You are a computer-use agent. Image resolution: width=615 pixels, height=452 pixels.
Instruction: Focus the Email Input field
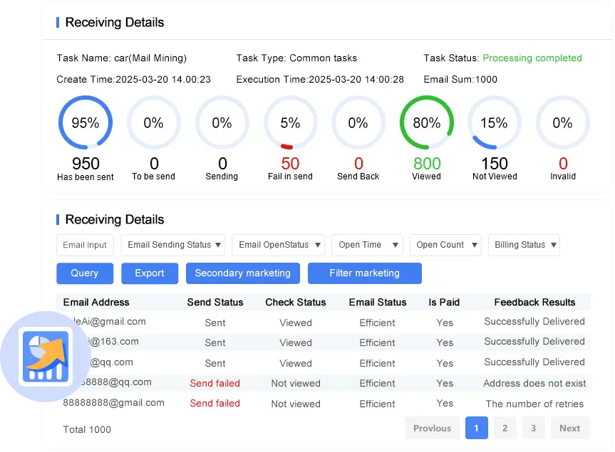[85, 245]
